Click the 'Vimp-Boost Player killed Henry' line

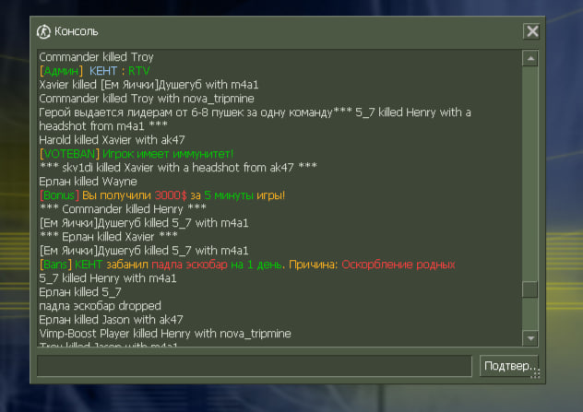point(165,334)
